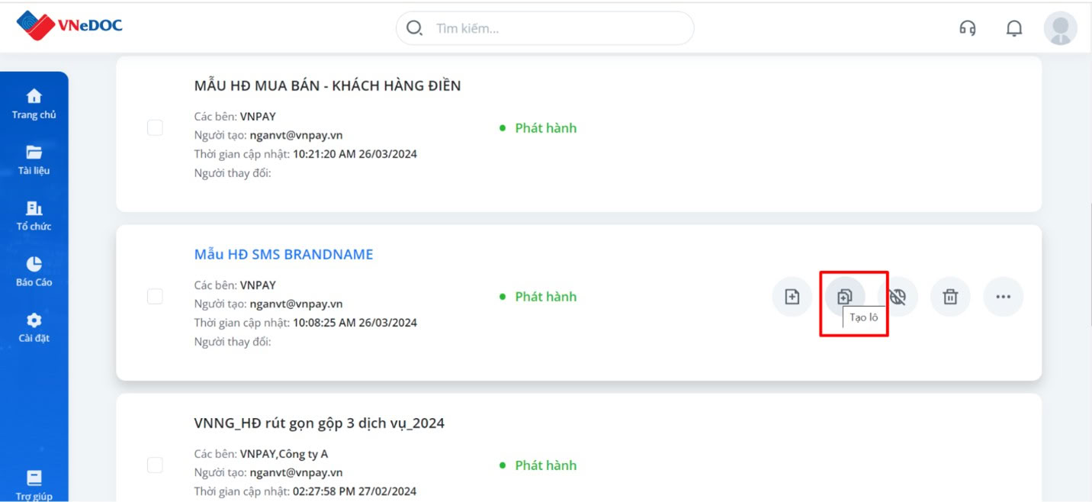Click Phát hành status of VNNG_HĐ row
Viewport: 1092px width, 502px height.
(x=538, y=465)
